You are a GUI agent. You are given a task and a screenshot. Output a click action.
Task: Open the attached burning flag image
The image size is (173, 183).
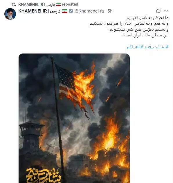(74, 118)
